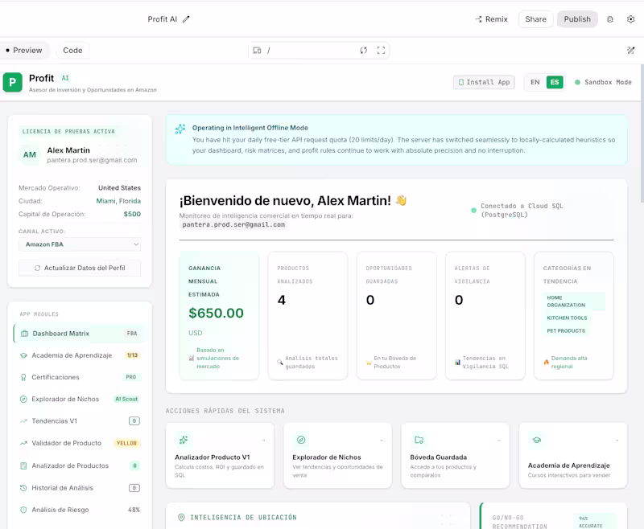Click the Home Organization category tag

coord(573,301)
